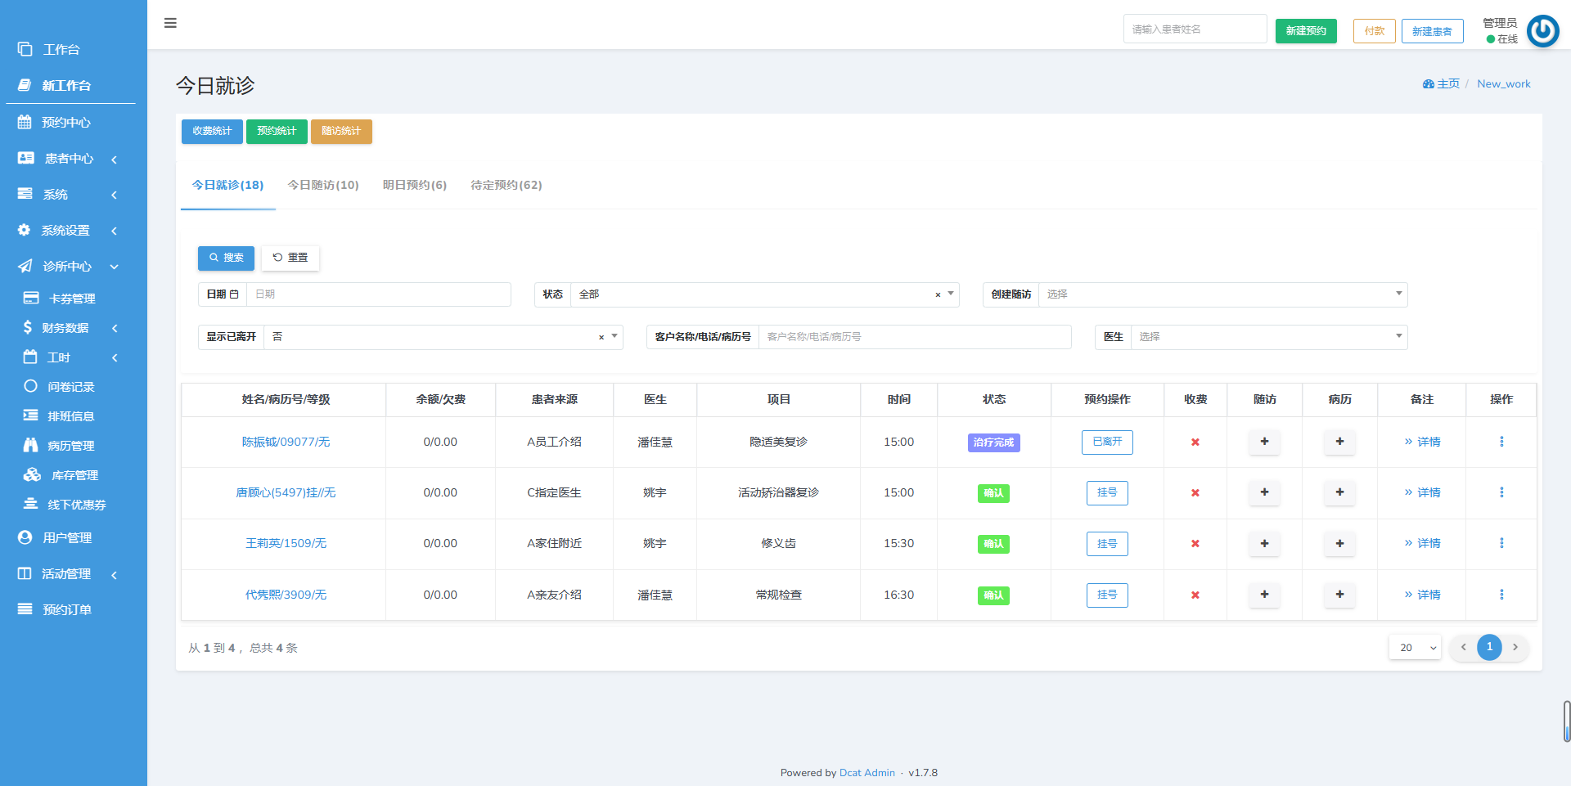Focus the 客户名称/电话/病历号 input

click(x=915, y=337)
